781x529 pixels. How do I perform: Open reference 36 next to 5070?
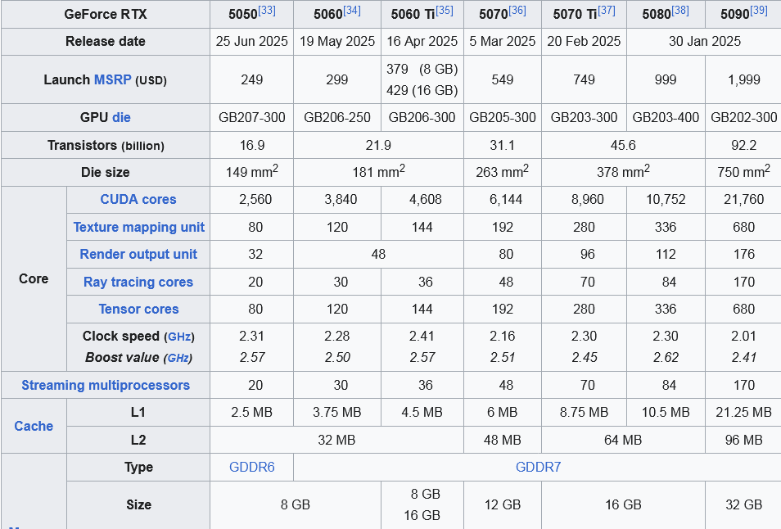click(x=517, y=10)
